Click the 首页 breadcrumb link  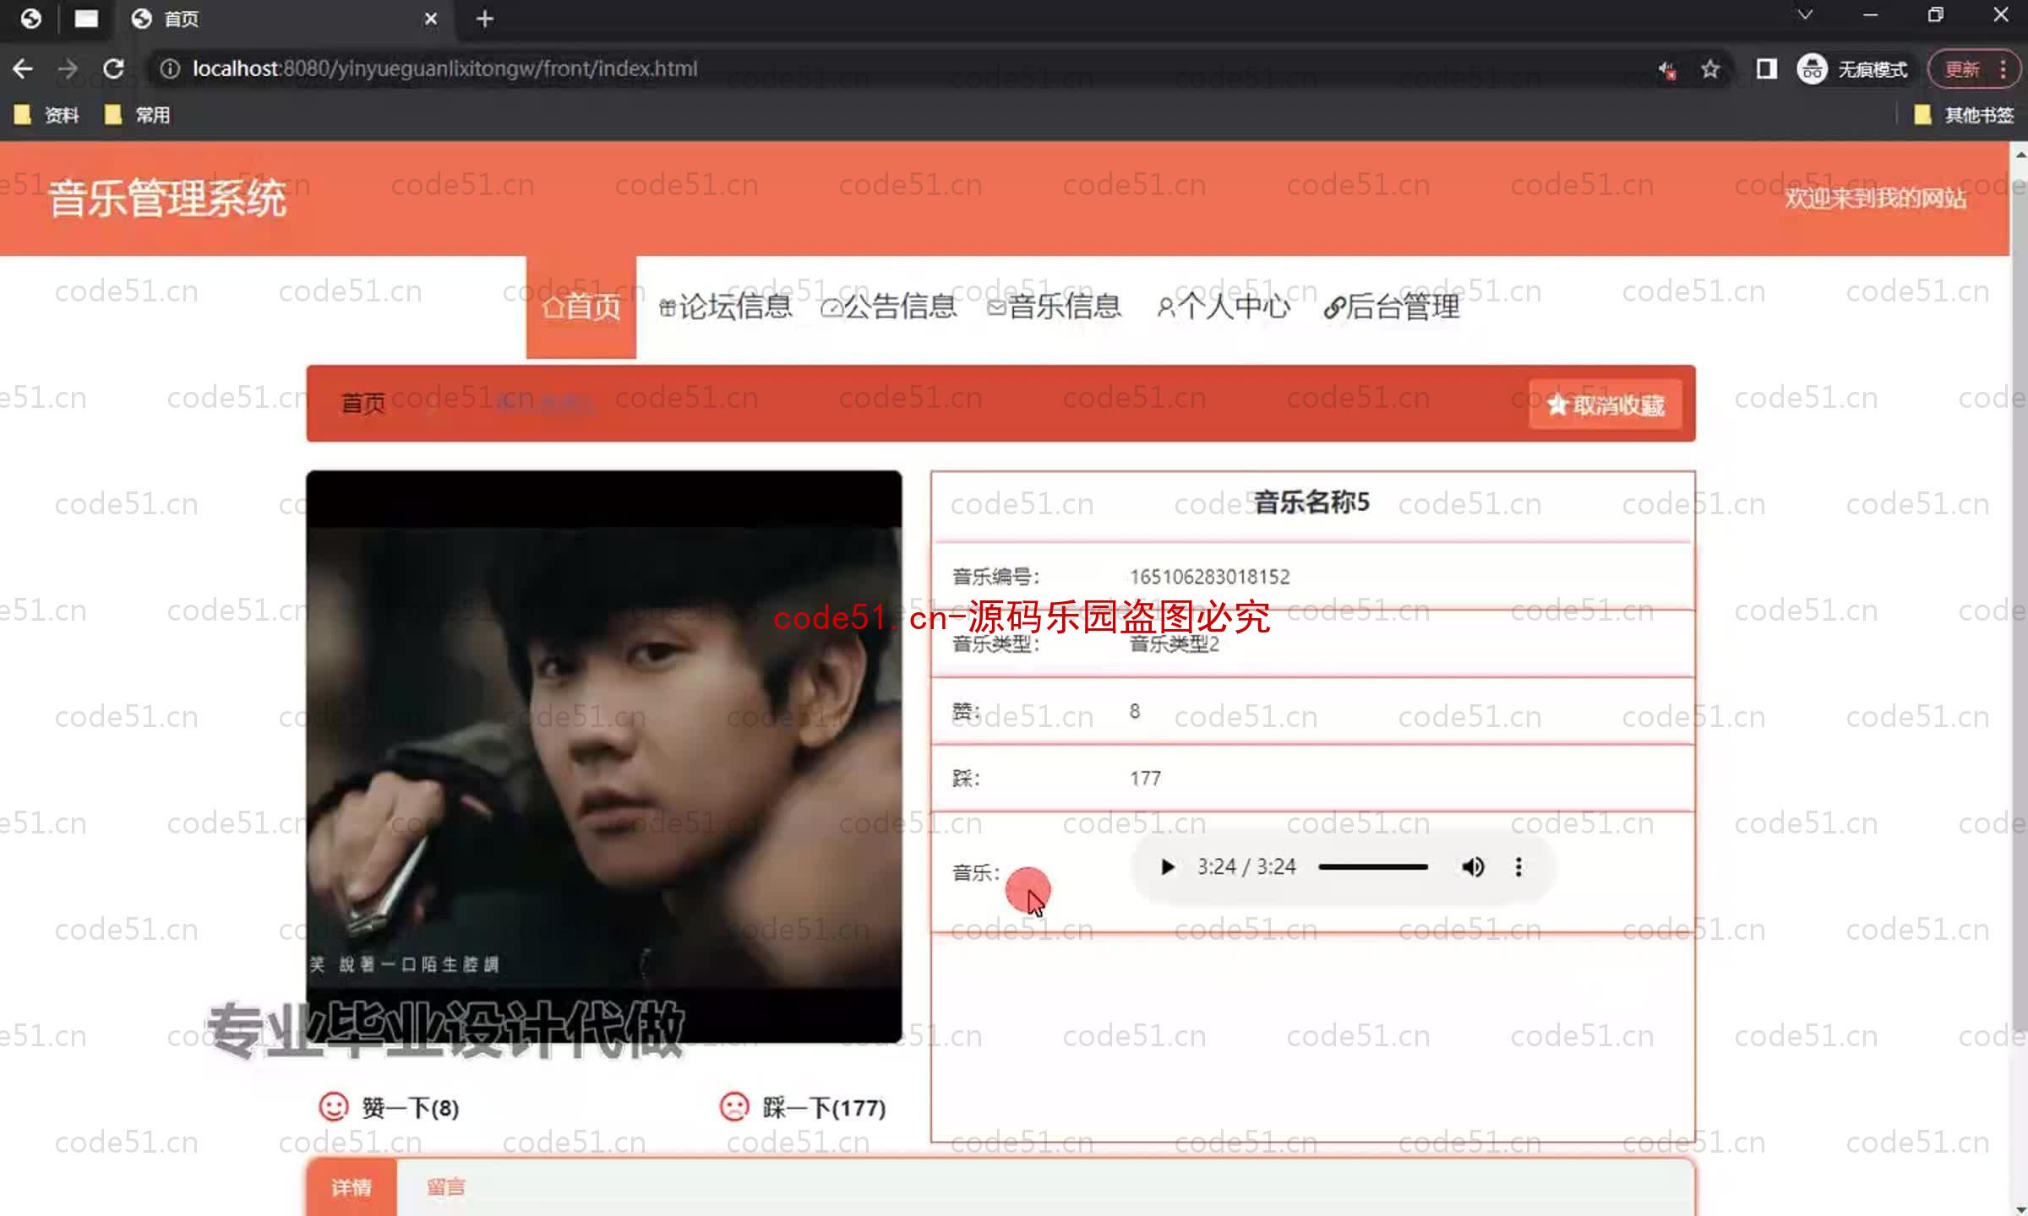(x=363, y=404)
